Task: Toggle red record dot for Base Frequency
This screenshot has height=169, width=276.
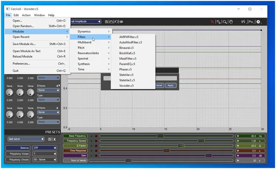Action: 96,136
